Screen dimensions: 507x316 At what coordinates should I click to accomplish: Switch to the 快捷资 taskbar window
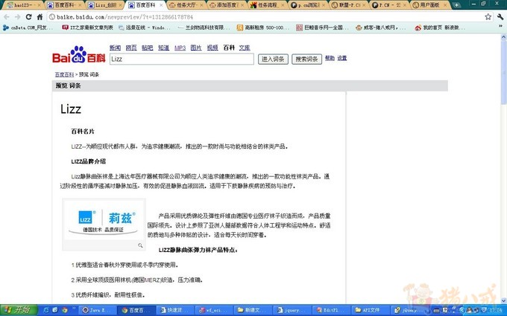(x=176, y=310)
